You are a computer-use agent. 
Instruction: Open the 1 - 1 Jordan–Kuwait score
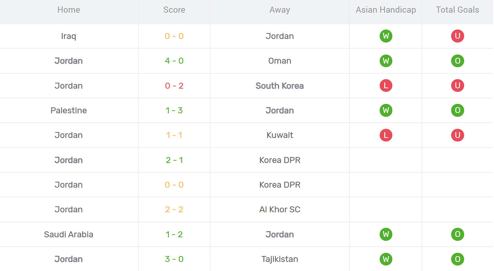click(x=174, y=135)
